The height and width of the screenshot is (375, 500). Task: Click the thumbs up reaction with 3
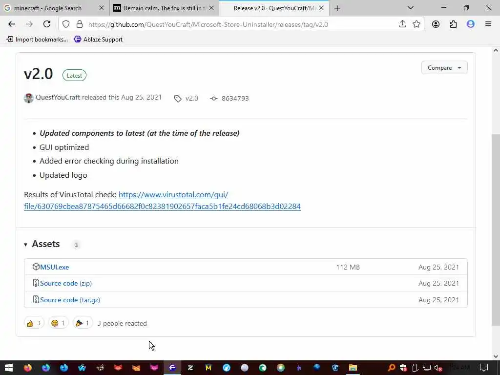click(34, 323)
